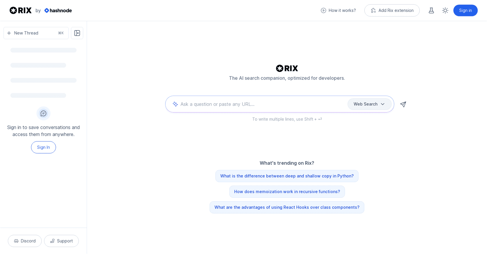This screenshot has width=487, height=254.
Task: Click the chat bubble icon above the sign-in prompt
Action: point(43,113)
